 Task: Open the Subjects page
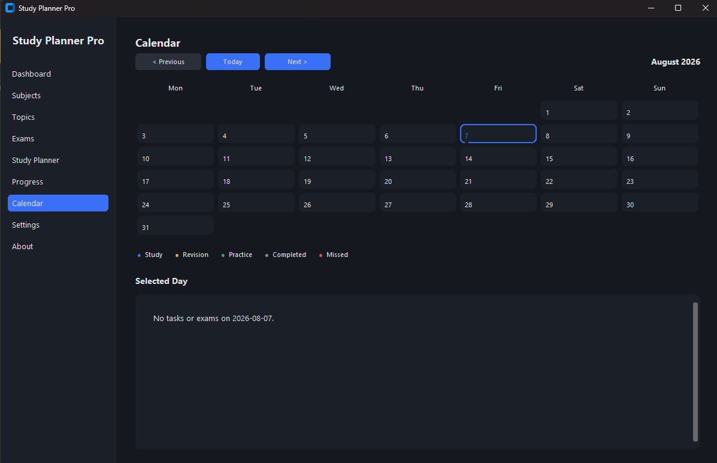[x=58, y=95]
